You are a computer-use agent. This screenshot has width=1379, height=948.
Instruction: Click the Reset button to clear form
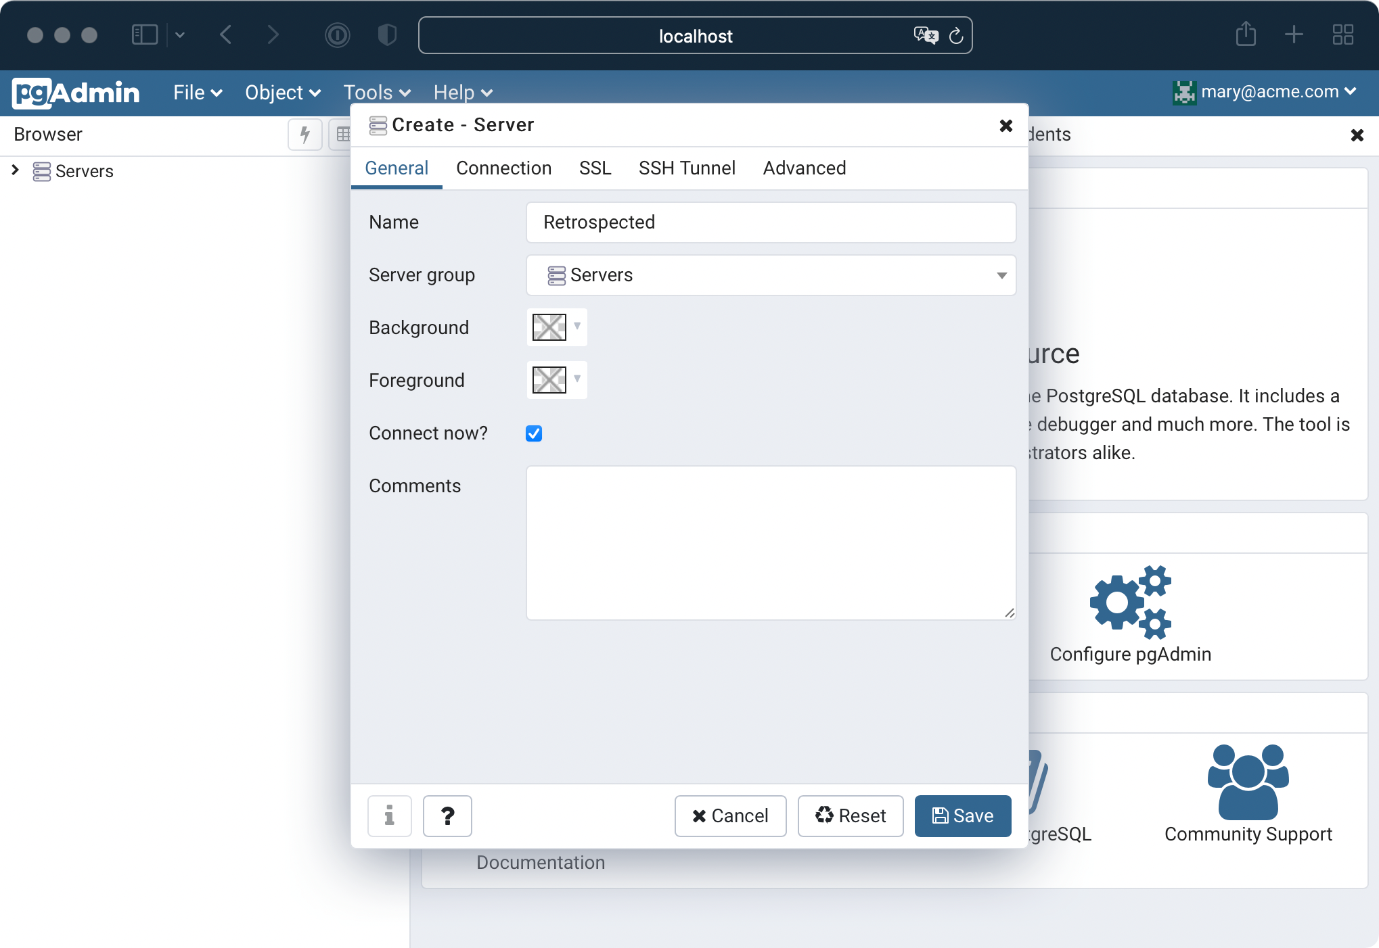pos(851,816)
